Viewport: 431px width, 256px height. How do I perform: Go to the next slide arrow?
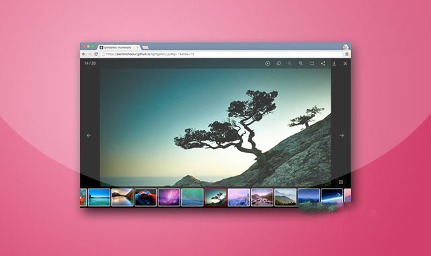pyautogui.click(x=341, y=135)
